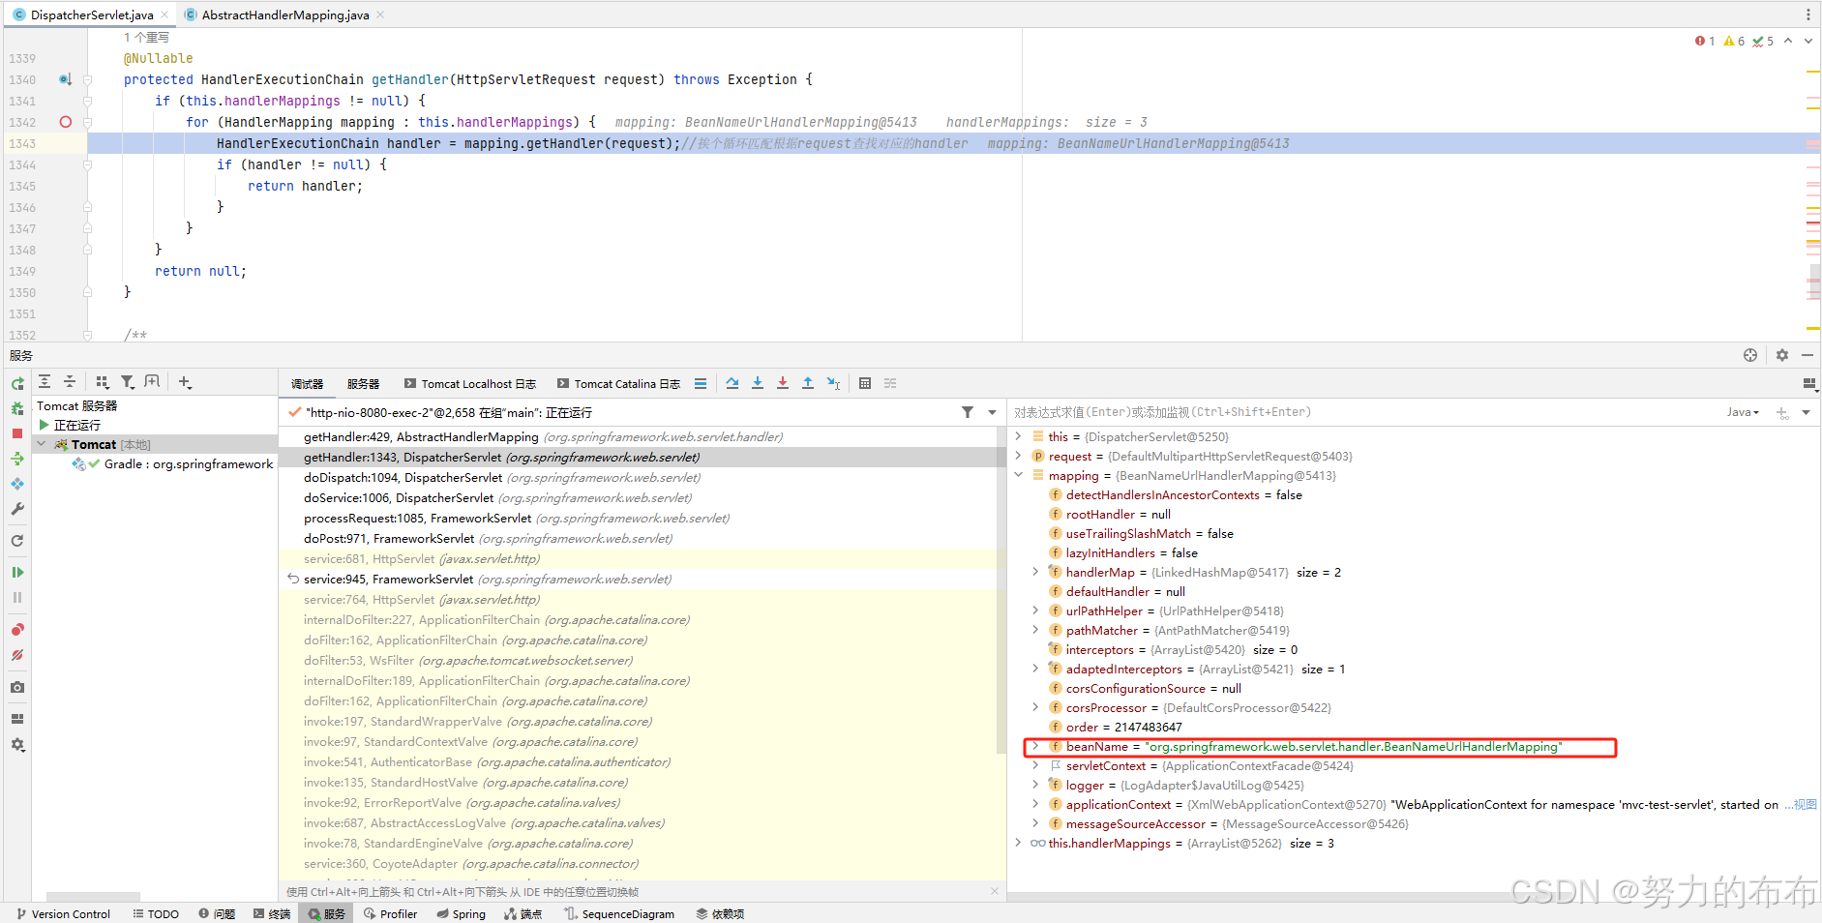This screenshot has width=1822, height=923.
Task: Hide the services panel with minus icon
Action: [x=1807, y=355]
